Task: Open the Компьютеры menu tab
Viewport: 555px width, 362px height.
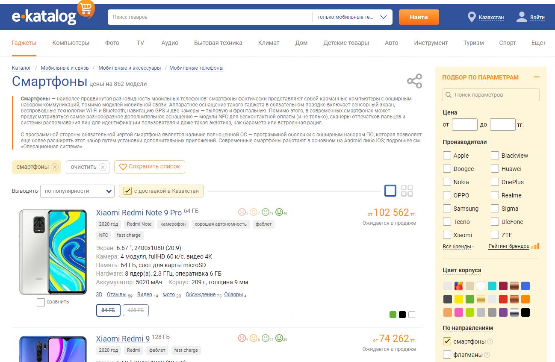Action: 71,43
